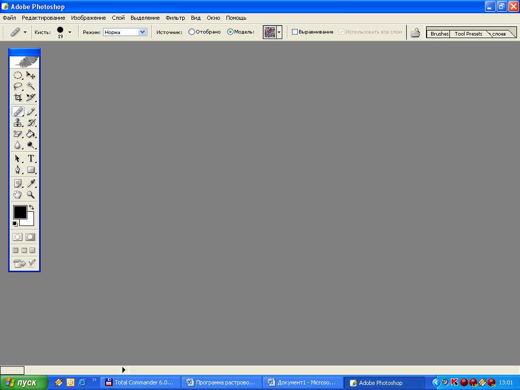
Task: Select the Move tool
Action: [31, 75]
